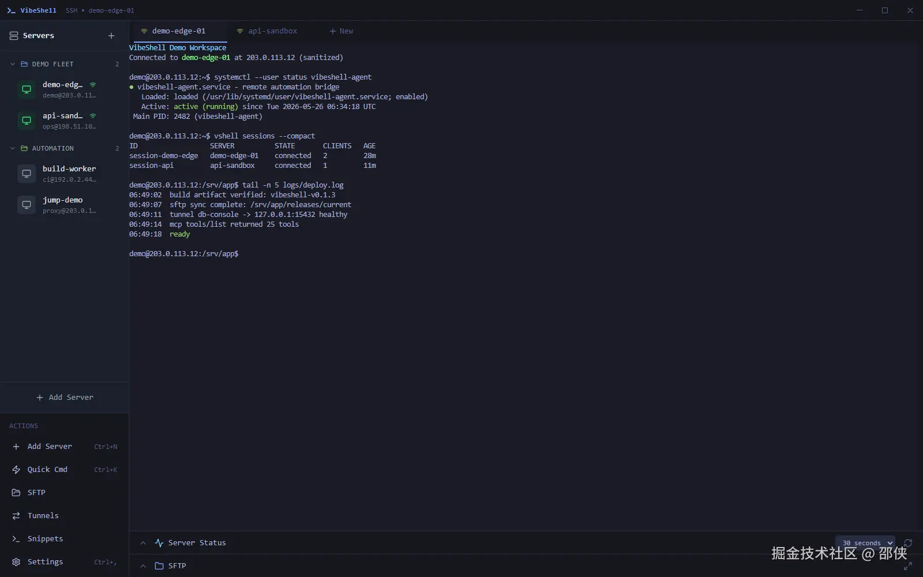923x577 pixels.
Task: Select jump-demo server entry
Action: tap(65, 205)
